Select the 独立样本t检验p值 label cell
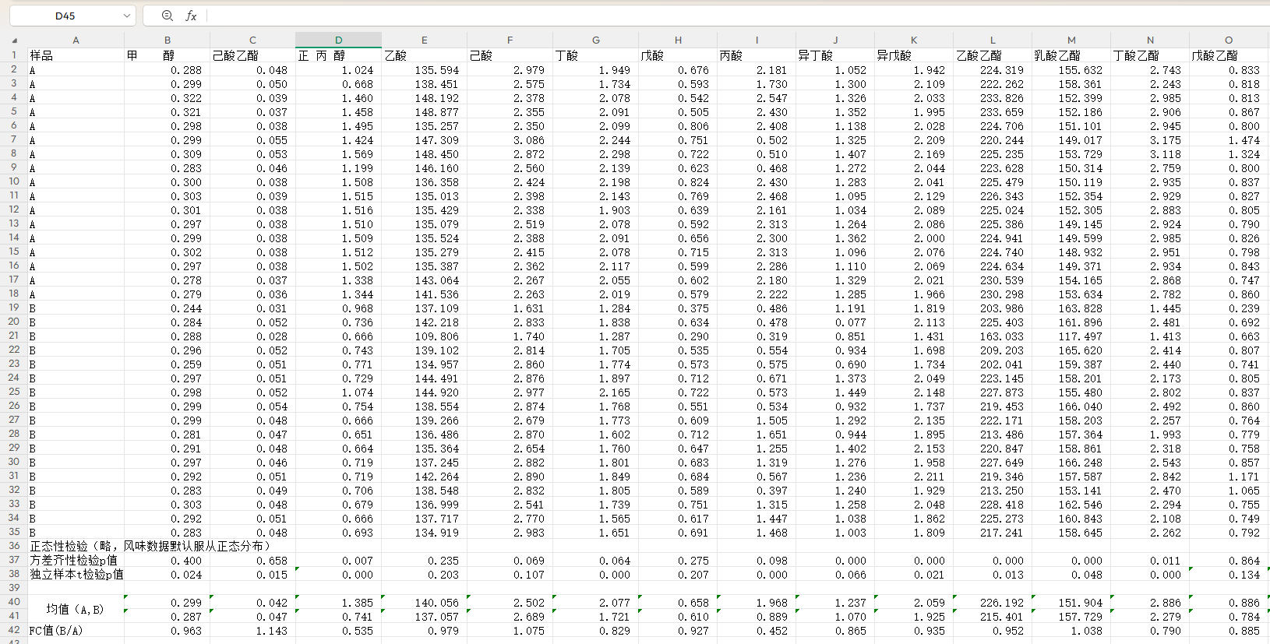 [76, 574]
